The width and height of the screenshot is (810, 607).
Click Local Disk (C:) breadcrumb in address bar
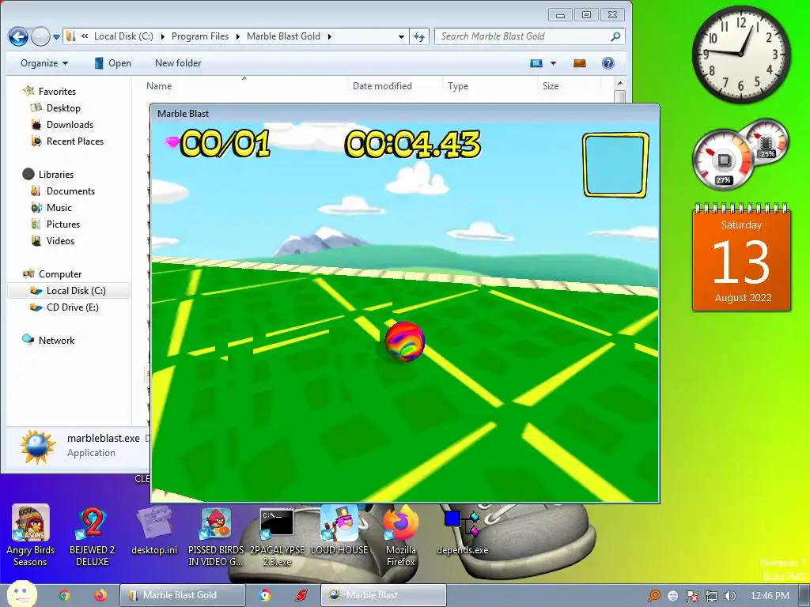click(123, 36)
